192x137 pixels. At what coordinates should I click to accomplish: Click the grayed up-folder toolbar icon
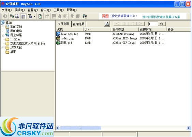[x=47, y=16]
